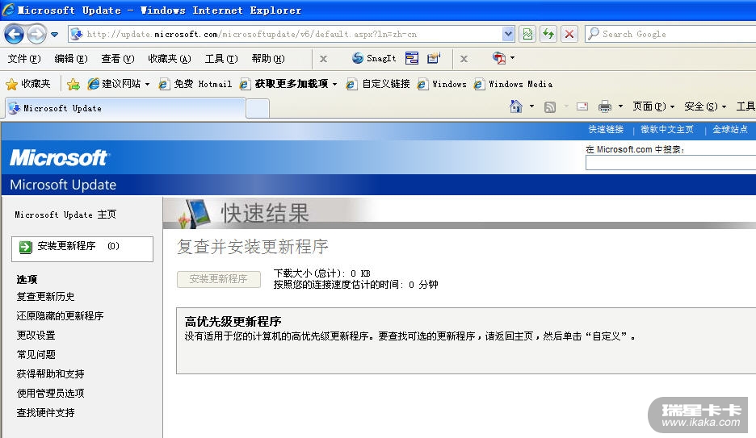
Task: Open 获得帮助和支持 sidebar link
Action: tap(50, 374)
